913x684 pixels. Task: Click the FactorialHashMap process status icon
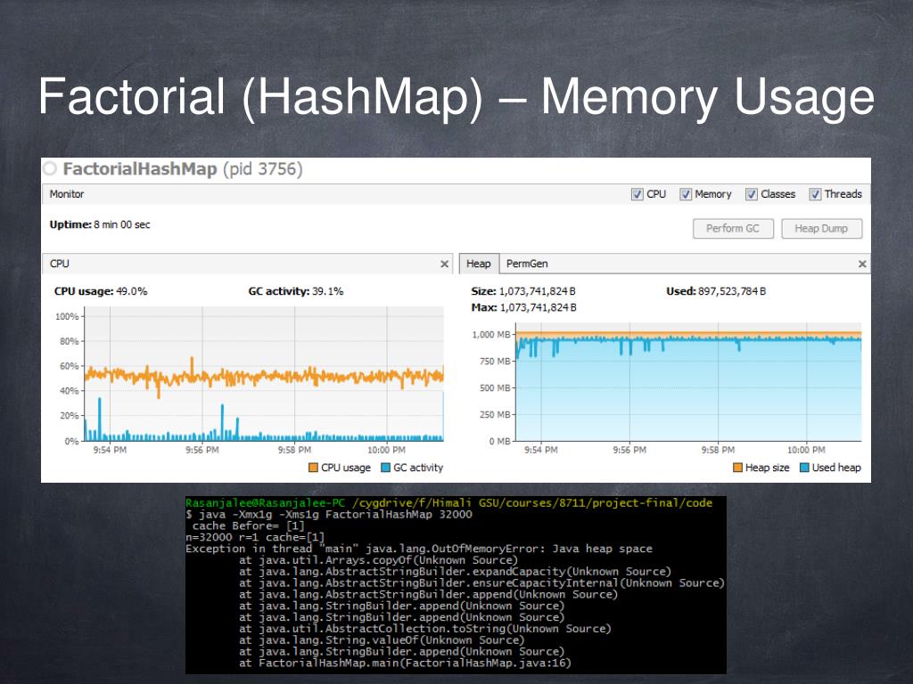tap(51, 169)
